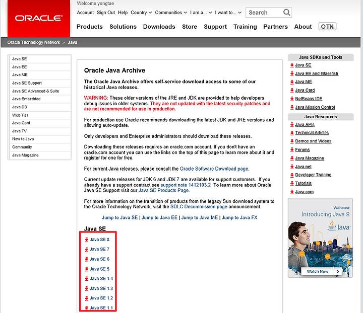Click the arrow icon on Watch Now button
This screenshot has width=363, height=313.
(338, 271)
